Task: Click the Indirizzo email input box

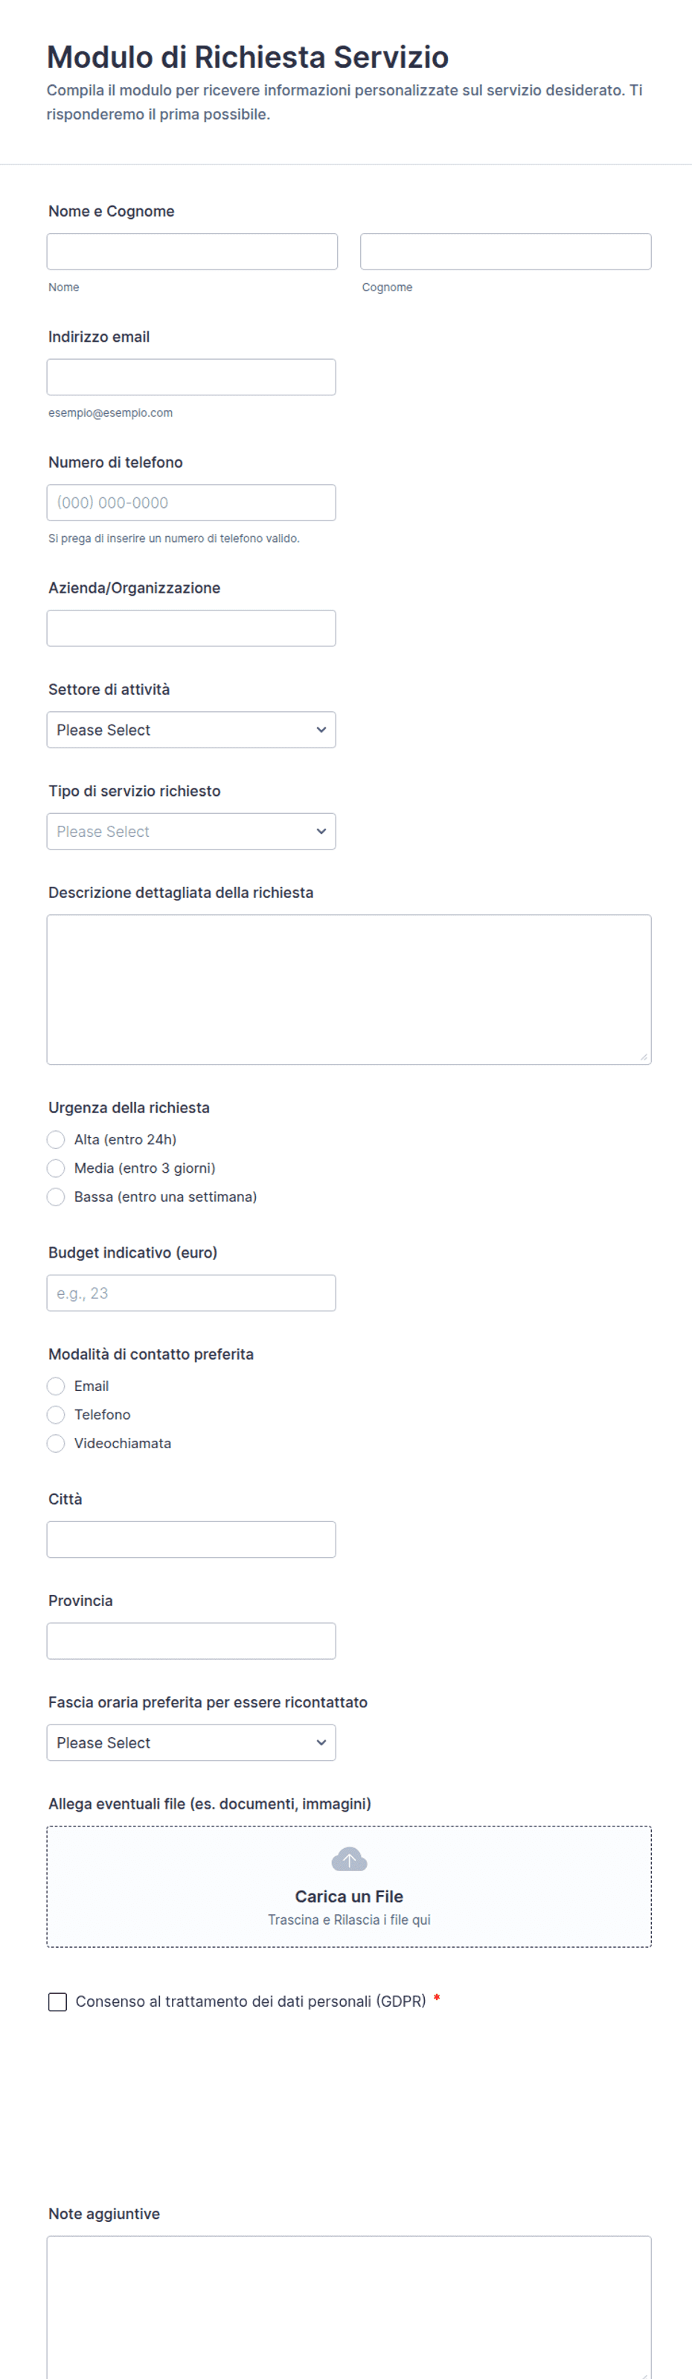Action: tap(191, 377)
